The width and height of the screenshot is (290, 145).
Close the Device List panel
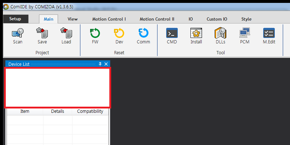tap(106, 64)
